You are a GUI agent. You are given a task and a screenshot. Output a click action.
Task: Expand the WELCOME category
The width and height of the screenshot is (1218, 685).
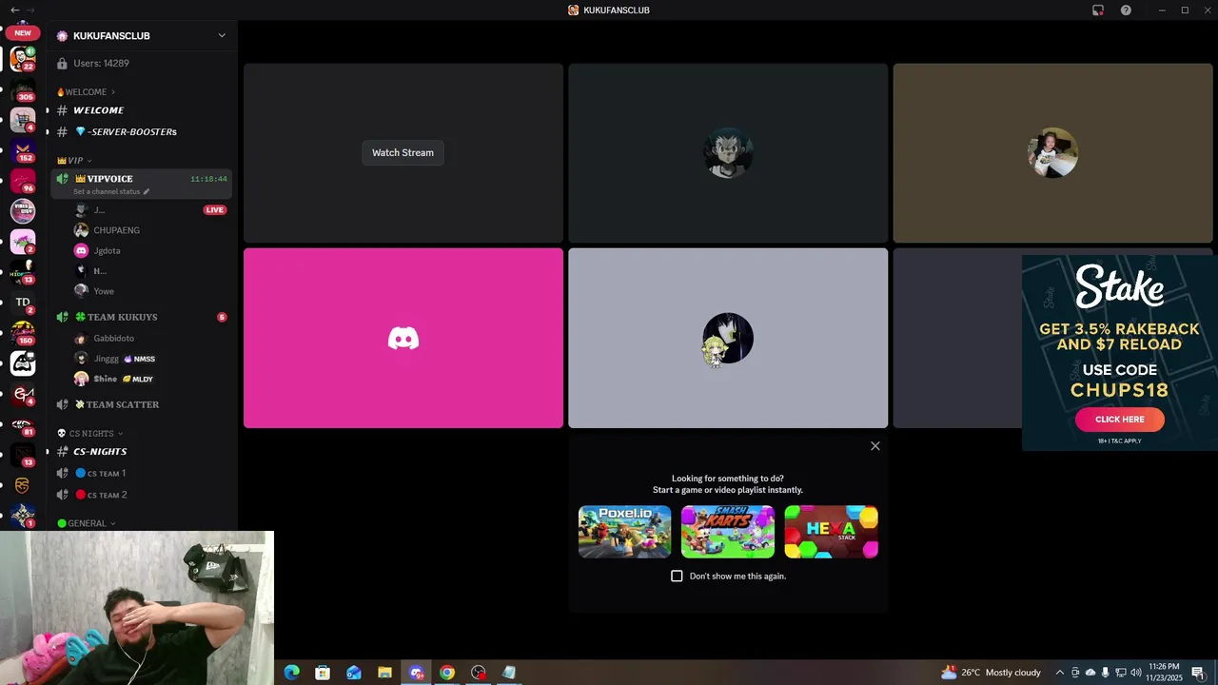pyautogui.click(x=87, y=92)
